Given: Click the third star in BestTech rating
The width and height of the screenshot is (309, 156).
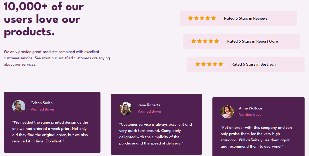Looking at the screenshot, I should (209, 64).
